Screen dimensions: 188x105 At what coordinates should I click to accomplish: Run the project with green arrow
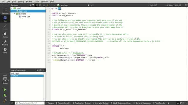click(x=5, y=90)
